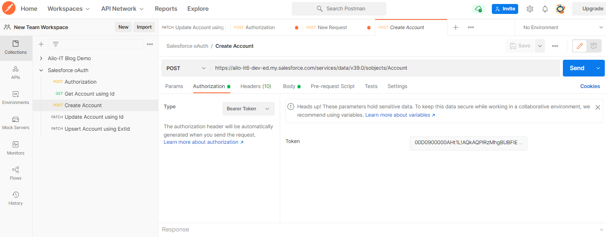606x237 pixels.
Task: Click the request URL field
Action: pyautogui.click(x=385, y=68)
